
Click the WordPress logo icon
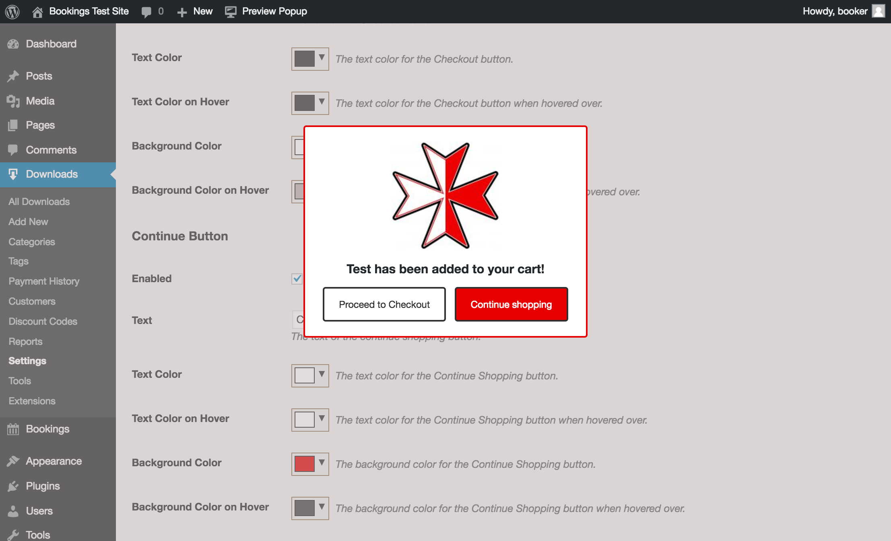coord(12,11)
